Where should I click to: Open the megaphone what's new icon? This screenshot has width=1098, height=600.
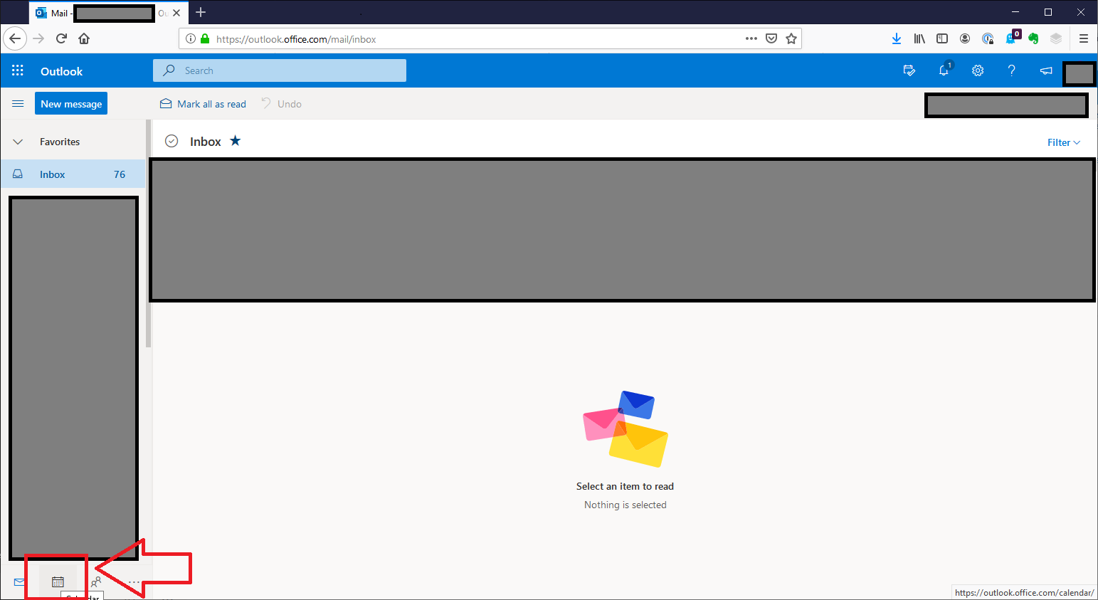point(1046,70)
